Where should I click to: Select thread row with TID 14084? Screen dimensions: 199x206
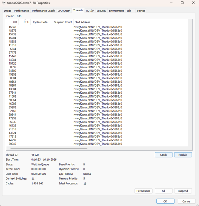pyautogui.click(x=97, y=60)
